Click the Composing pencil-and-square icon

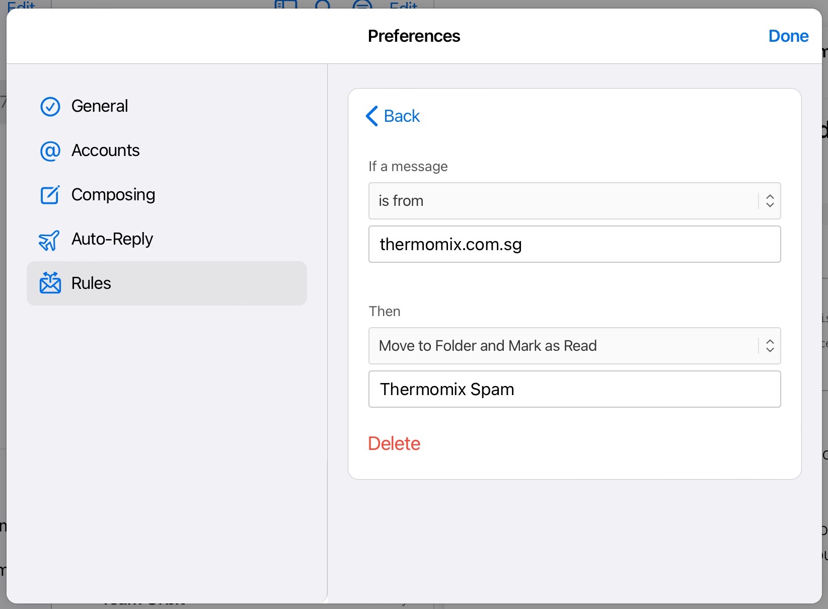coord(50,195)
